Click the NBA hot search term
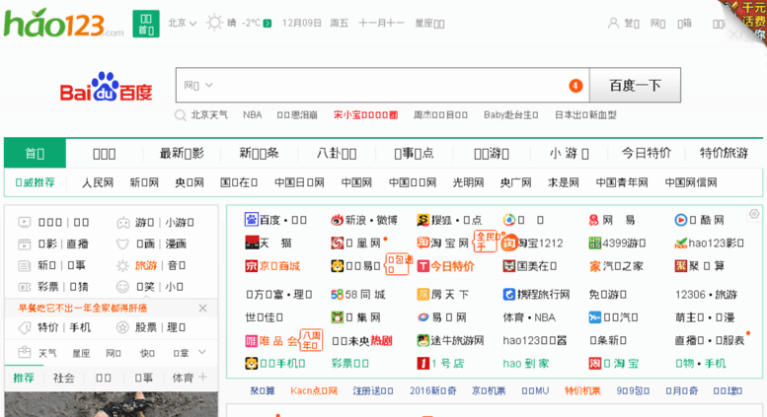This screenshot has width=767, height=417. coord(253,114)
